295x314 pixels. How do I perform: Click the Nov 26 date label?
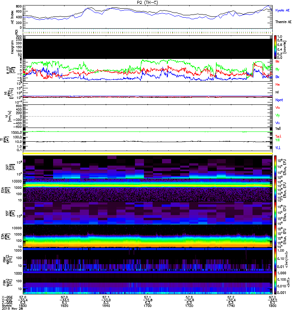(18, 309)
